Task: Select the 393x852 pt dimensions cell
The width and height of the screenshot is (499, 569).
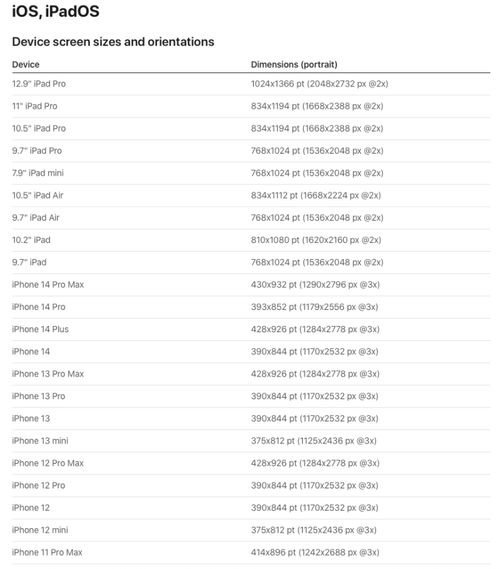Action: [314, 307]
